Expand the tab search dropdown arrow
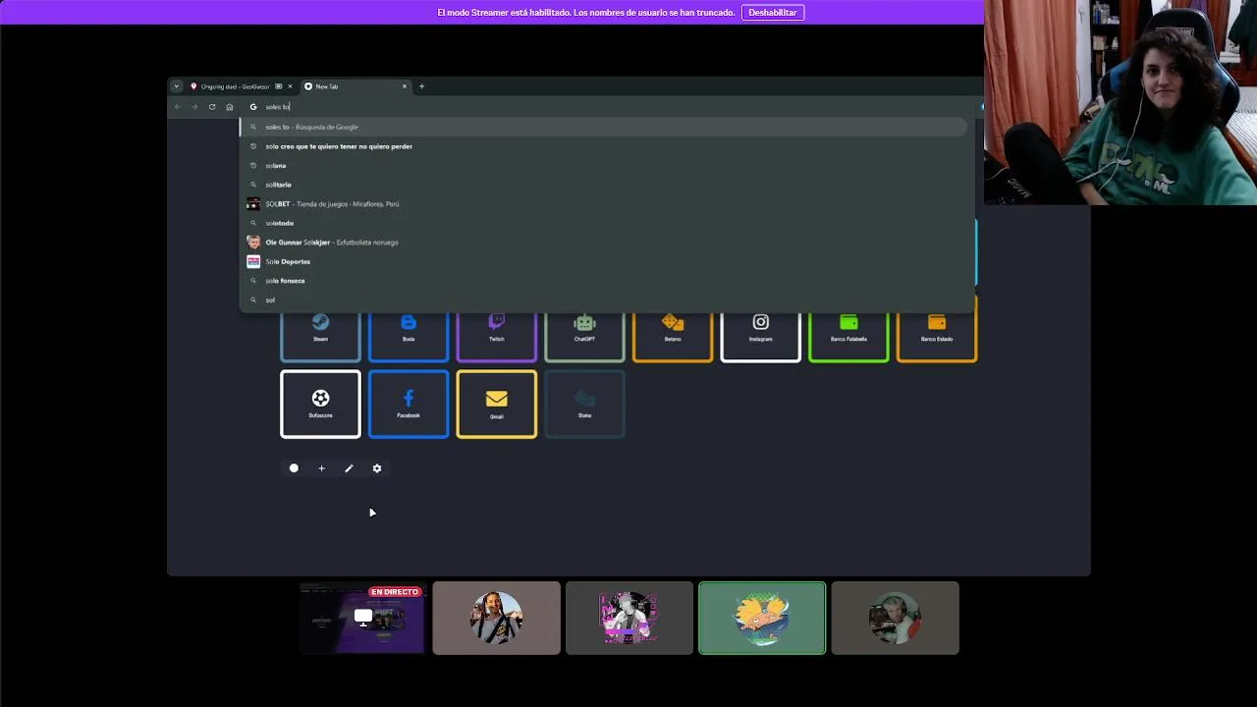Viewport: 1257px width, 707px height. pyautogui.click(x=177, y=86)
